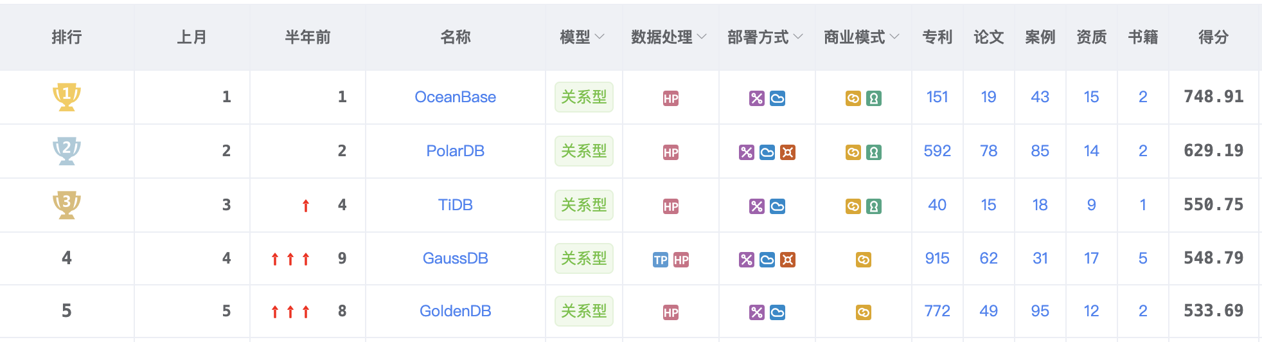Open the GaussDB database link
The image size is (1262, 342).
point(455,258)
